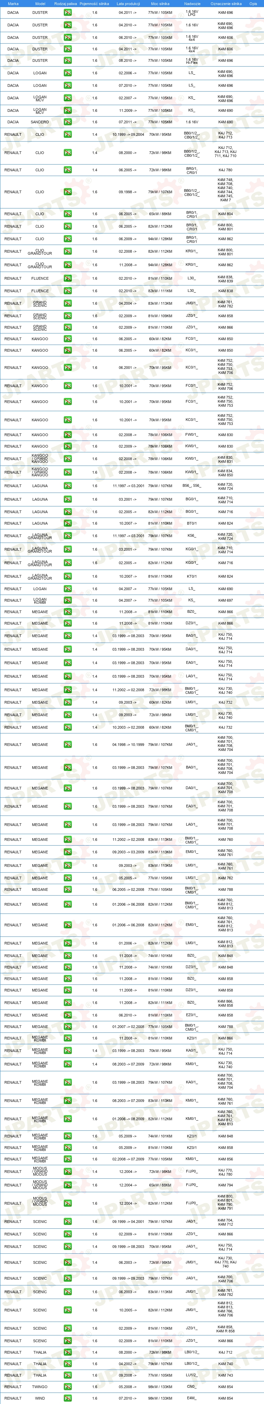Click the "Lata produkcji" column header
The height and width of the screenshot is (1404, 264).
128,3
